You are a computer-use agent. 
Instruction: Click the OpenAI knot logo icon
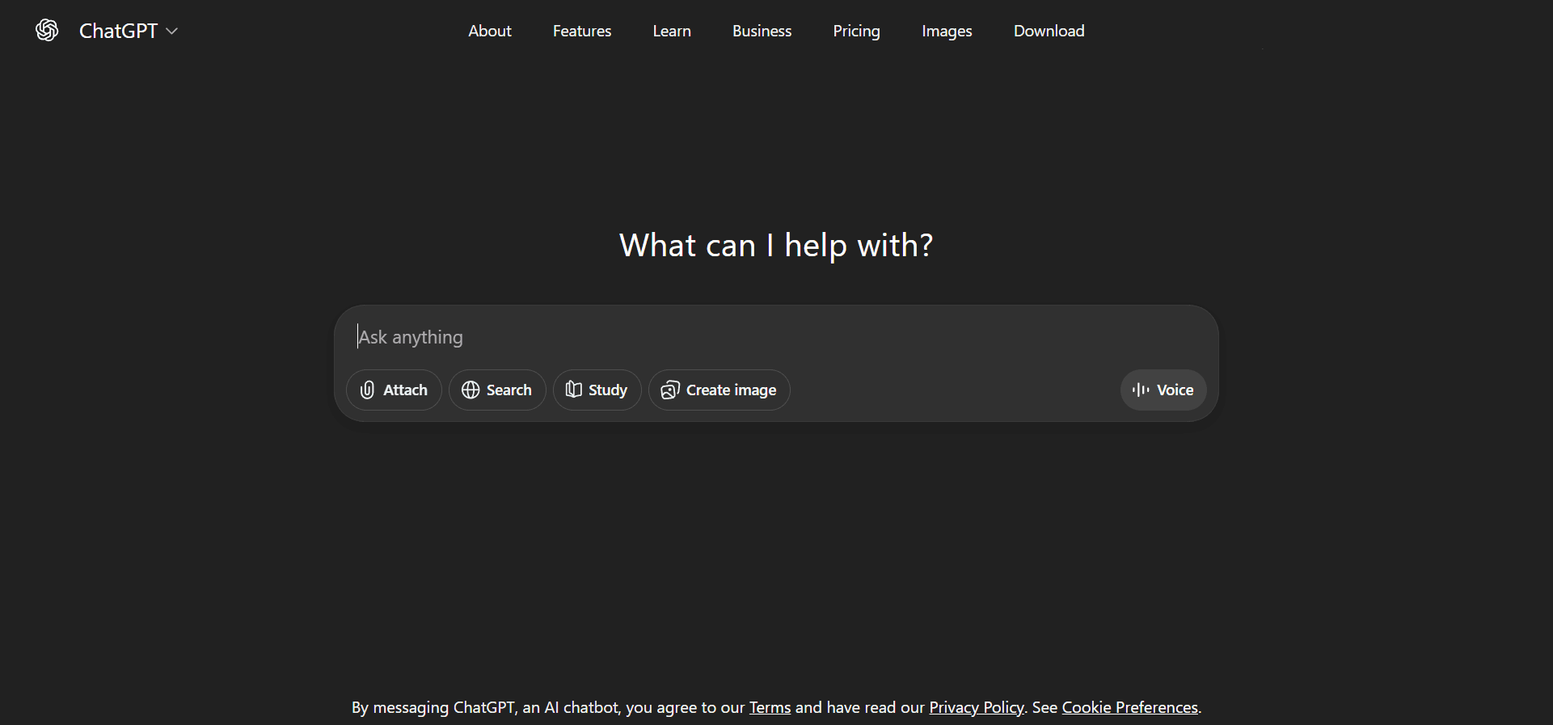click(47, 31)
